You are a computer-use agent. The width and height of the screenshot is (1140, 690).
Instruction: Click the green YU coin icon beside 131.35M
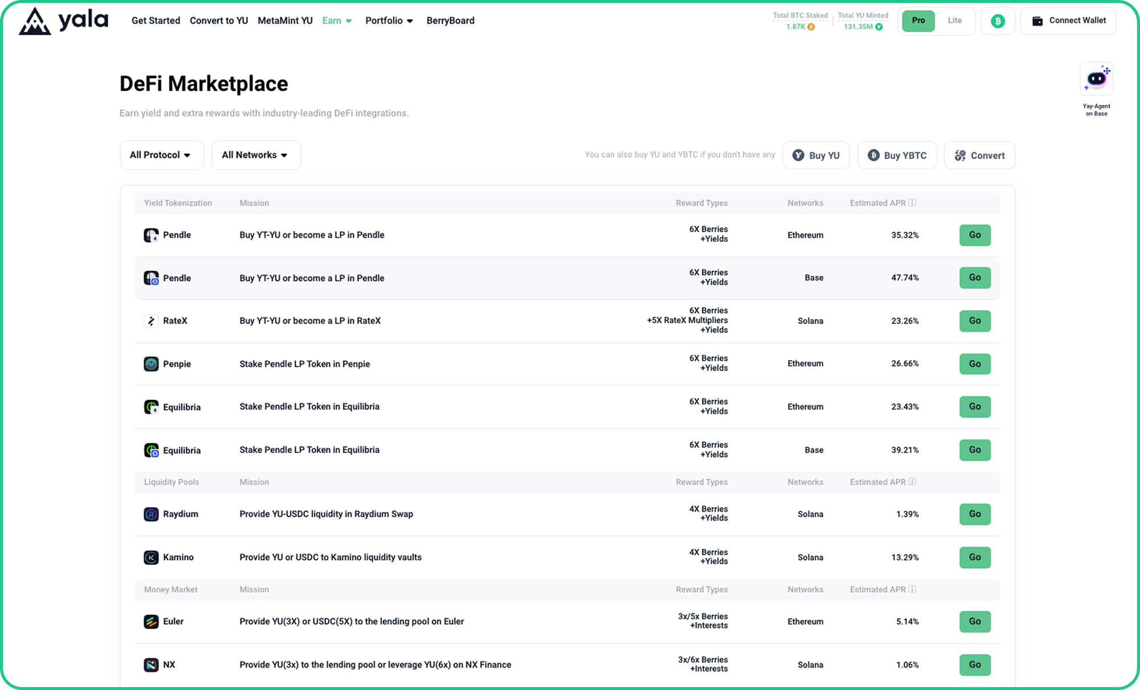pos(879,27)
